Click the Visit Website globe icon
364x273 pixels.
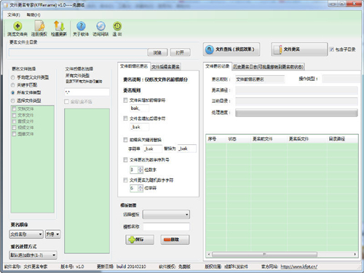click(x=100, y=26)
